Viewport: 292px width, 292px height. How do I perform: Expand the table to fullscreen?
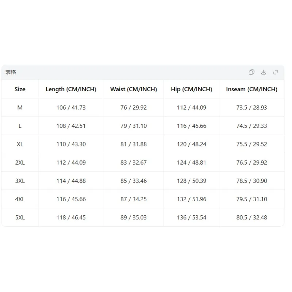tap(276, 72)
